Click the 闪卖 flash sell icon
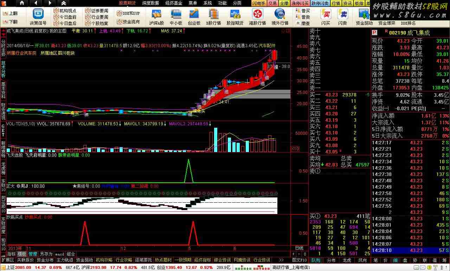The height and width of the screenshot is (271, 450). [x=342, y=17]
